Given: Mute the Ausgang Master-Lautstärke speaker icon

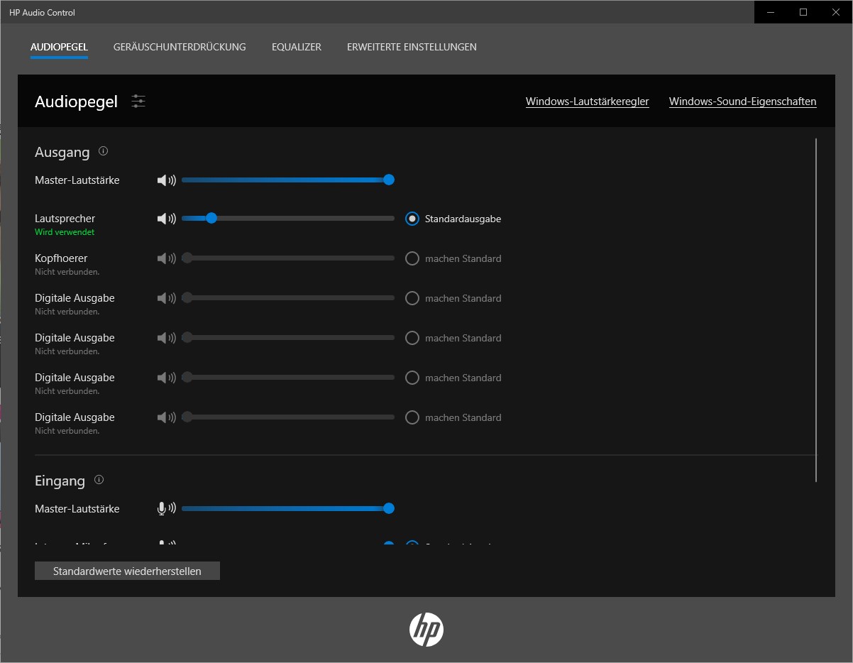Looking at the screenshot, I should pyautogui.click(x=167, y=180).
